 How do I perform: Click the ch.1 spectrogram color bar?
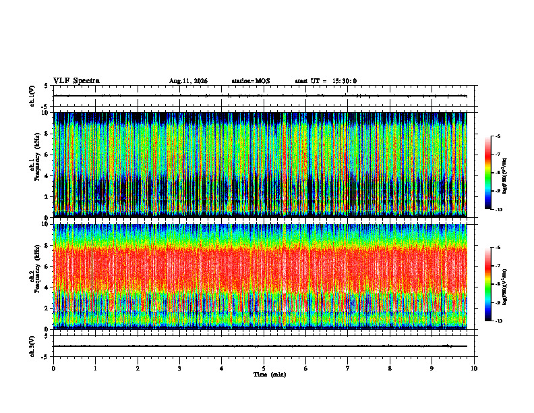[x=487, y=173]
